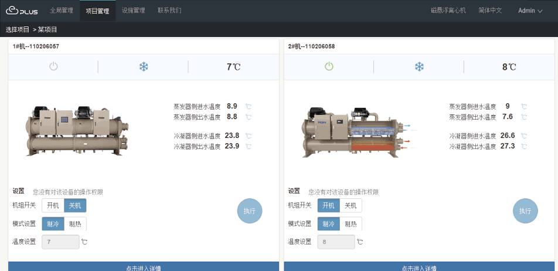Select 开机 for unit 1#机 switch
The image size is (558, 271).
[53, 205]
